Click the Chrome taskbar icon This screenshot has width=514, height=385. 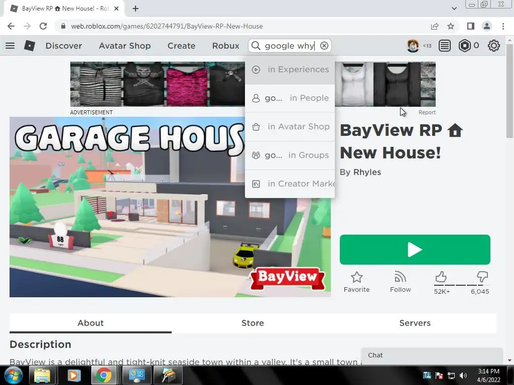coord(104,375)
